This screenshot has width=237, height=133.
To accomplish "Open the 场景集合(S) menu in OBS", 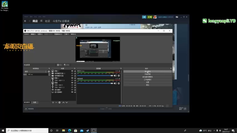I will click(58, 34).
